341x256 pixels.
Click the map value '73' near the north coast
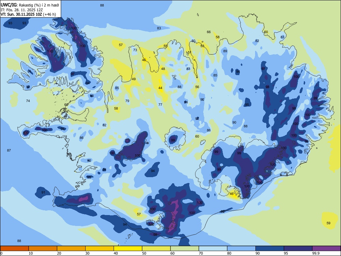pos(135,50)
